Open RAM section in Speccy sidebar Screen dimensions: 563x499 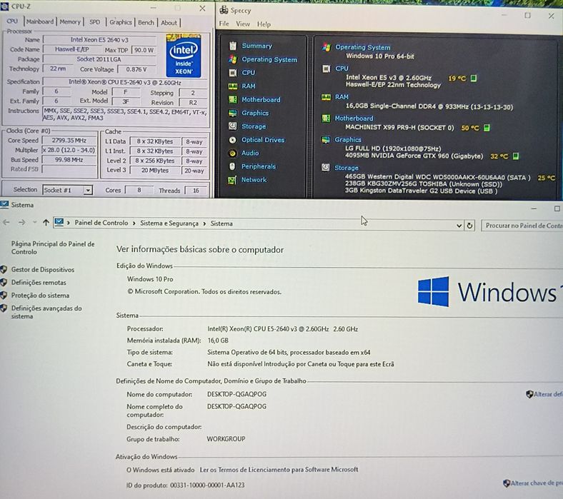pyautogui.click(x=249, y=86)
